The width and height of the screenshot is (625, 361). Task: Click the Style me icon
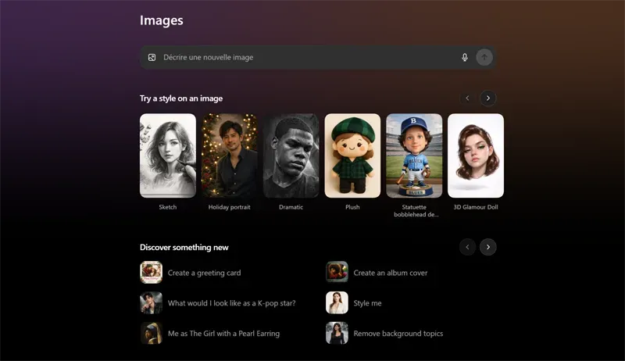(x=337, y=303)
